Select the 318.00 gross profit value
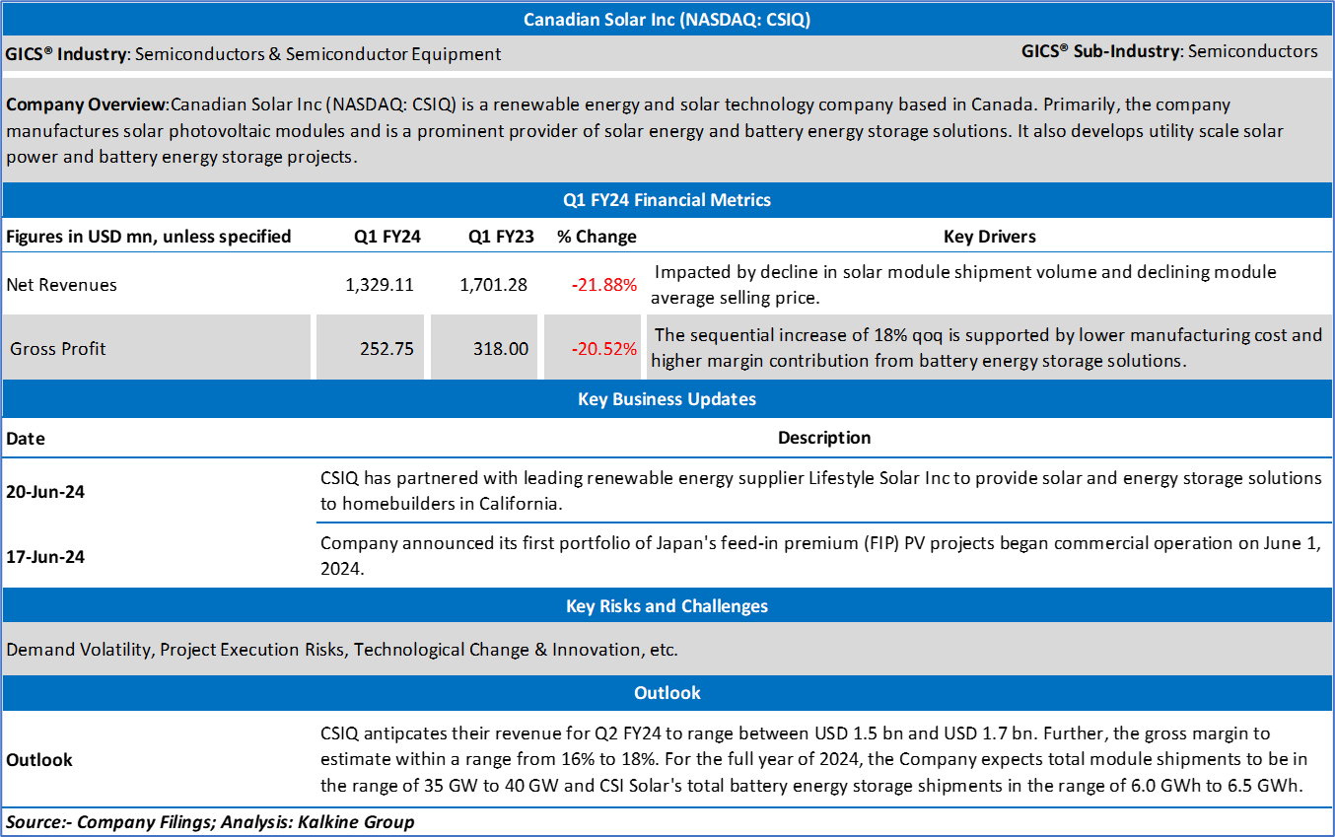Image resolution: width=1335 pixels, height=837 pixels. click(x=502, y=348)
